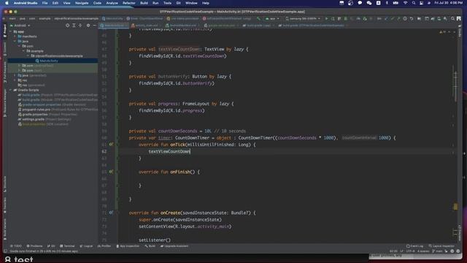This screenshot has height=263, width=467.
Task: Open Search Everywhere magnifier in toolbar
Action: (452, 18)
